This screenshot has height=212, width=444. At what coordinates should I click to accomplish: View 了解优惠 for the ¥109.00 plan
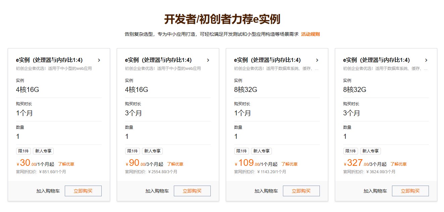(x=289, y=164)
